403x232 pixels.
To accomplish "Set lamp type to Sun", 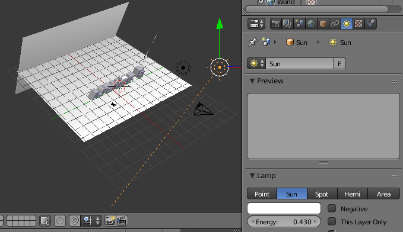I will (x=291, y=194).
